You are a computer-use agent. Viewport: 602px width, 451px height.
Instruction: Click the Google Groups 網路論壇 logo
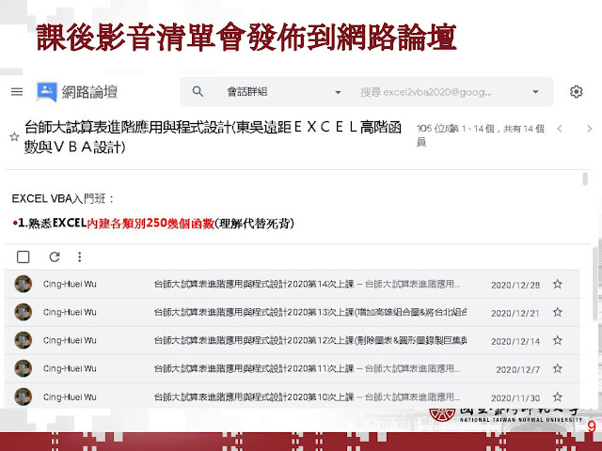[x=47, y=92]
